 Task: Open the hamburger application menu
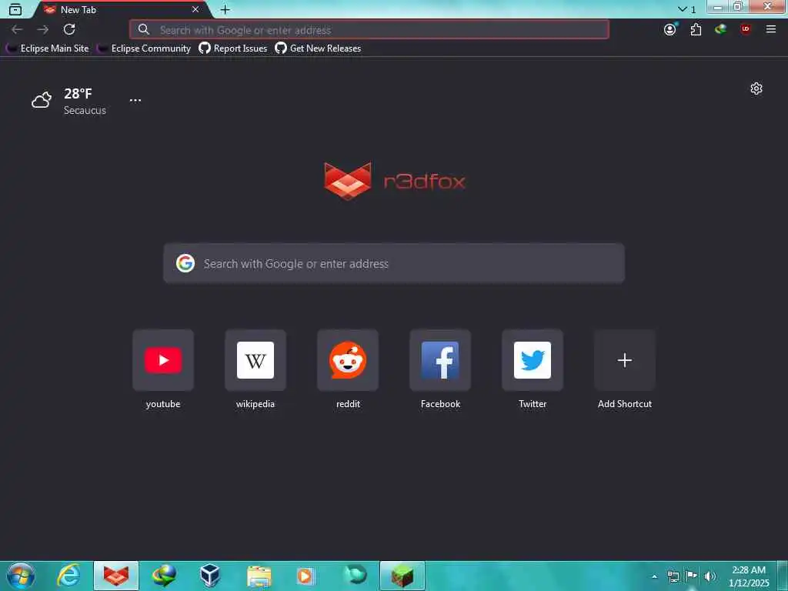tap(771, 30)
